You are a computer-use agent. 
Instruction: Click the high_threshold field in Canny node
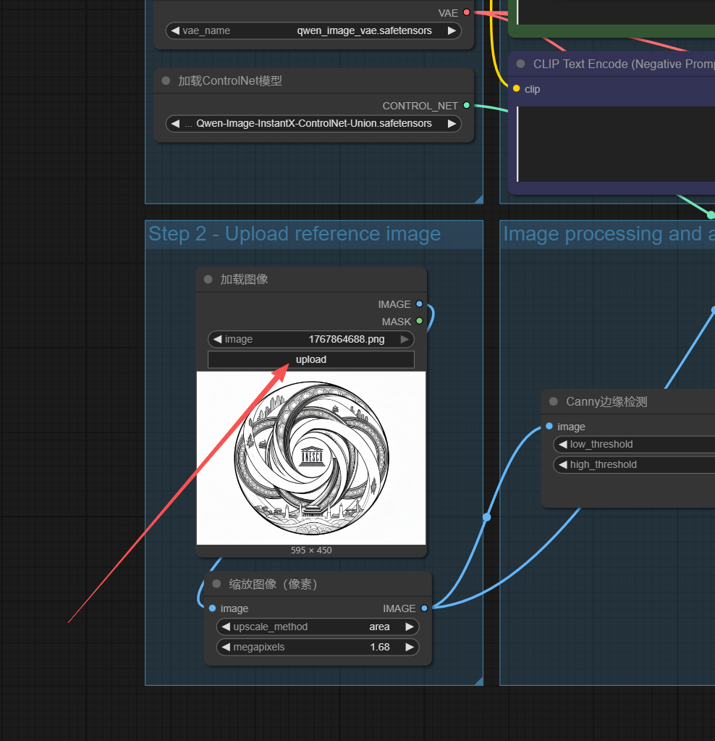click(x=634, y=465)
